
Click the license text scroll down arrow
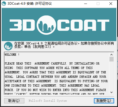[111, 92]
